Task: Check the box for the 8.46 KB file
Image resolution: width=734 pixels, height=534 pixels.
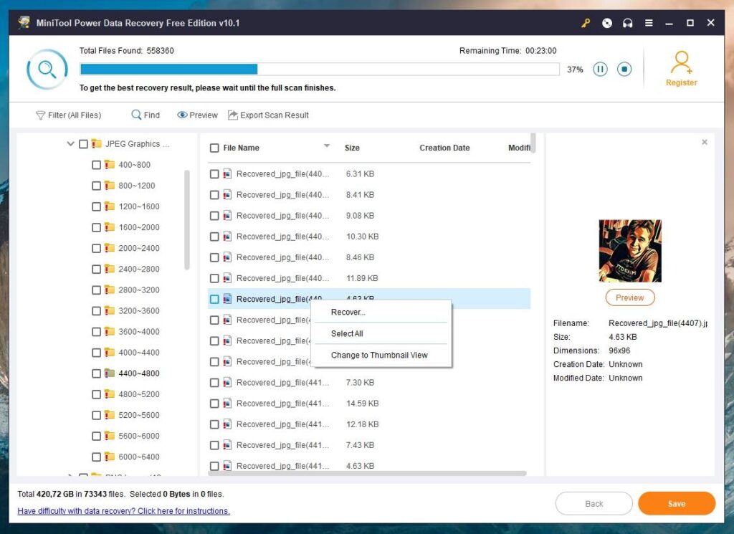Action: 214,257
